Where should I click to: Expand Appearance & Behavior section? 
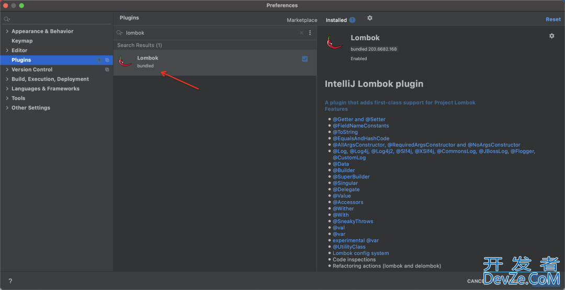(x=7, y=31)
